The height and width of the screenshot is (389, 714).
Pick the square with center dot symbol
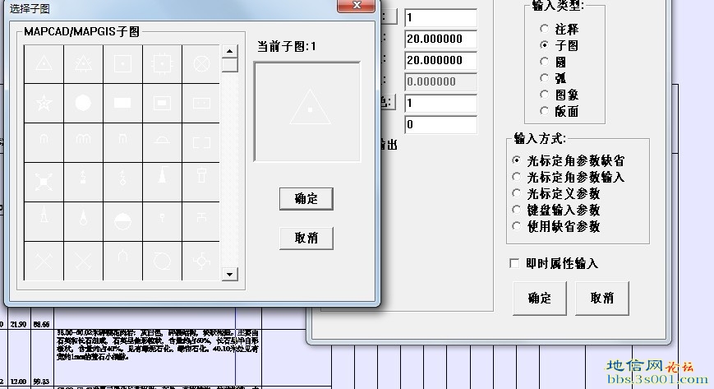[123, 64]
